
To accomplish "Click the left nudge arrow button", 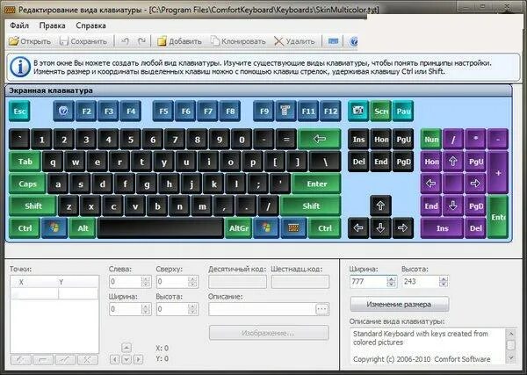I will tap(114, 359).
